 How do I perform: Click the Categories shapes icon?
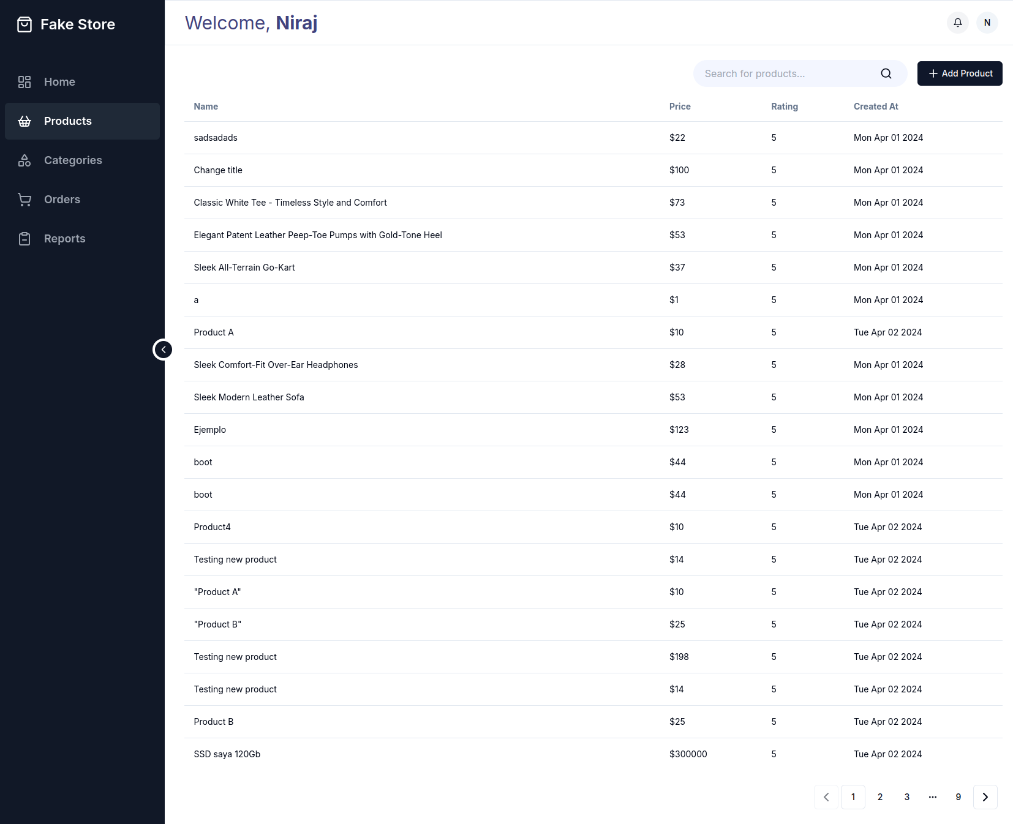point(24,160)
